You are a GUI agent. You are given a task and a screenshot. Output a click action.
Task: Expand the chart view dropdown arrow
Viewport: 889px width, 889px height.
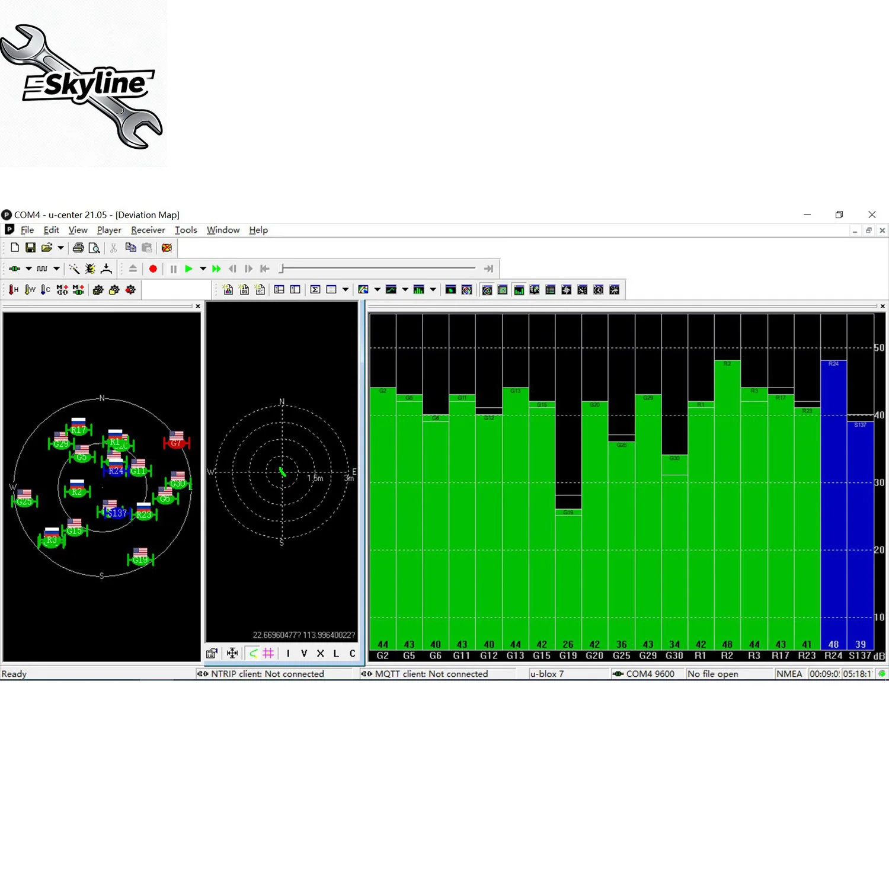click(x=405, y=289)
